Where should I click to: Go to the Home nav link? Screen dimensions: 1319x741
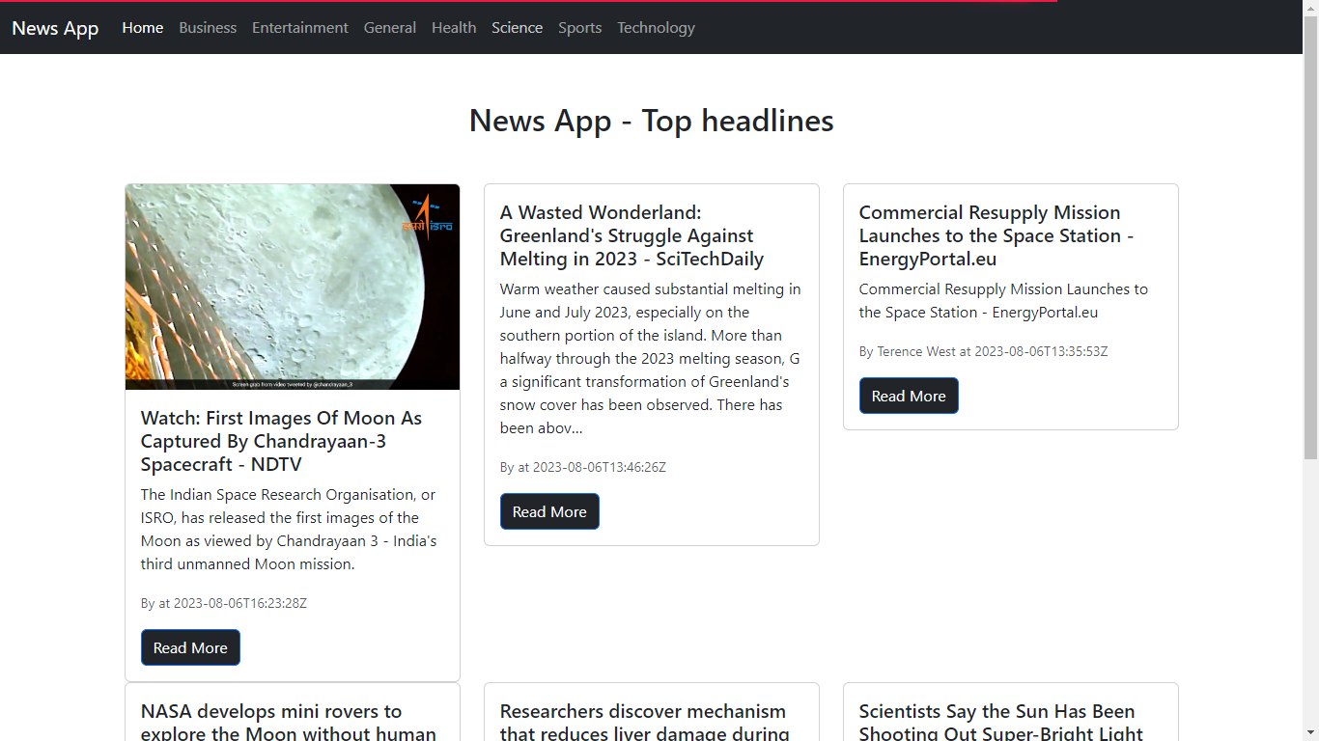[143, 28]
